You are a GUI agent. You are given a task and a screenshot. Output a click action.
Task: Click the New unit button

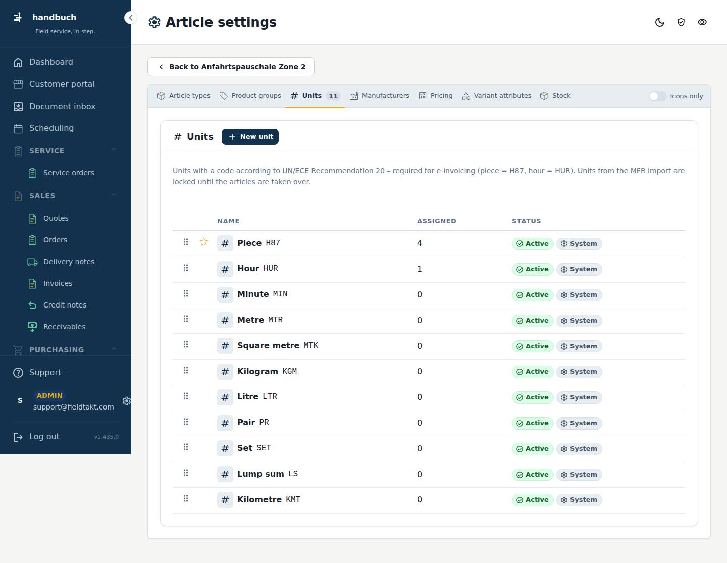[250, 137]
